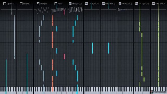The image size is (167, 94).
Task: Select the "FM 3 (VRC7)" label
Action: point(110,4)
